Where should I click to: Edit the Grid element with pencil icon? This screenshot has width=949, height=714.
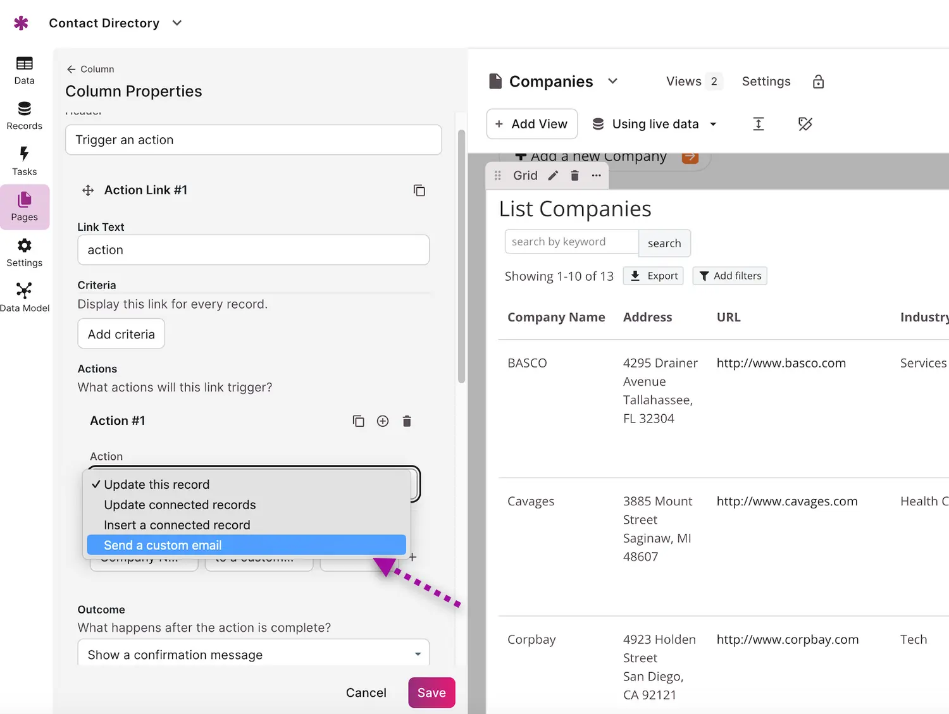point(553,176)
